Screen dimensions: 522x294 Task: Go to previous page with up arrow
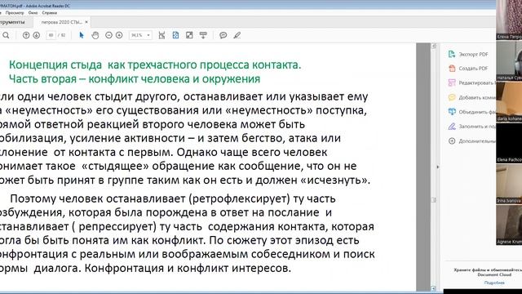(26, 35)
